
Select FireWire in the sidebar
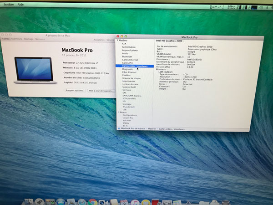pos(126,75)
